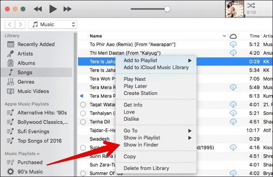Download the 4:16 song from iCloud
The width and height of the screenshot is (273, 177).
tap(233, 148)
